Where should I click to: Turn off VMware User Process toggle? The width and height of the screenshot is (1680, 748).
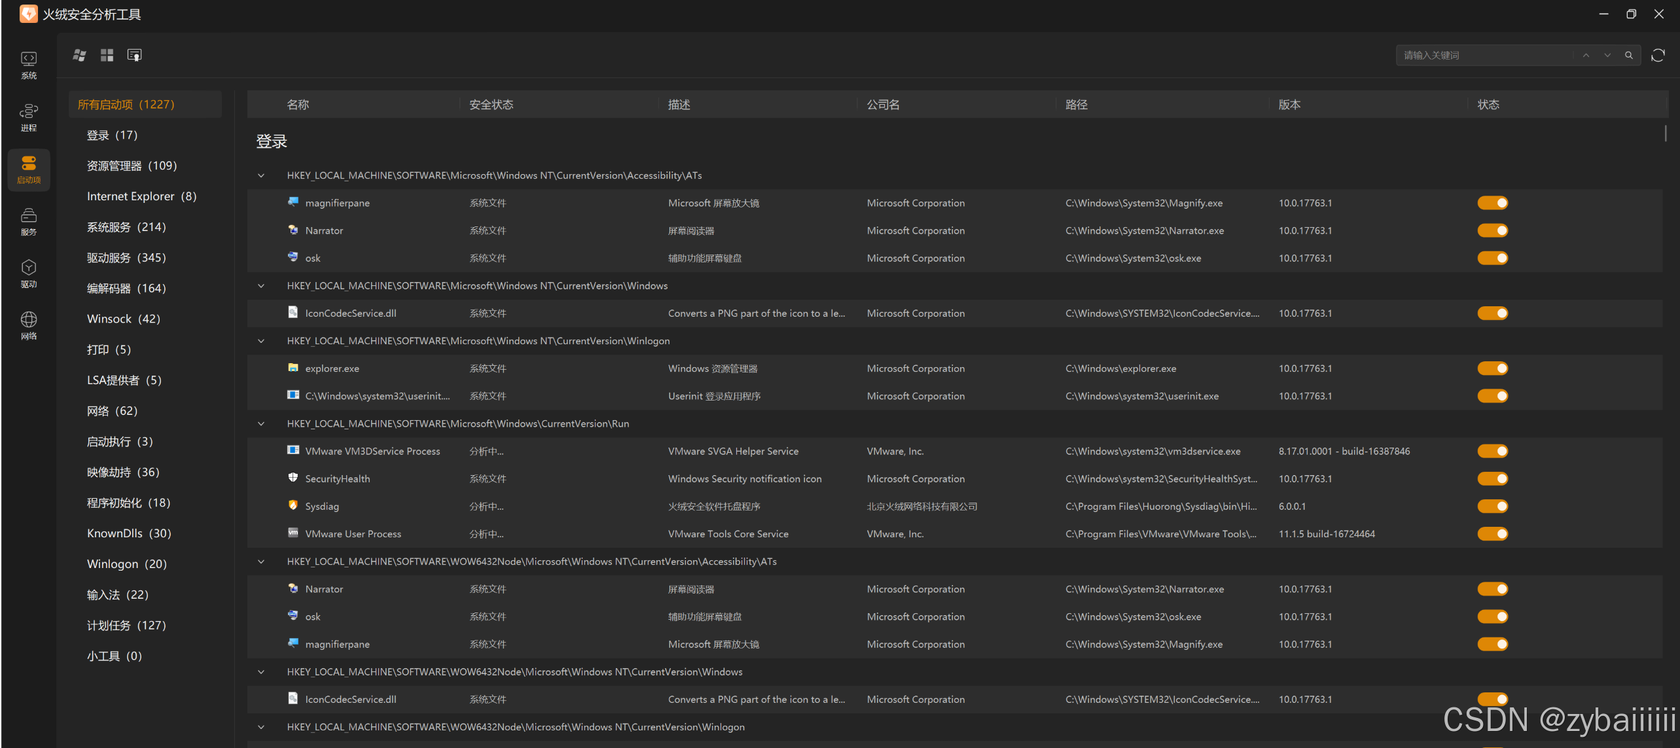coord(1492,534)
